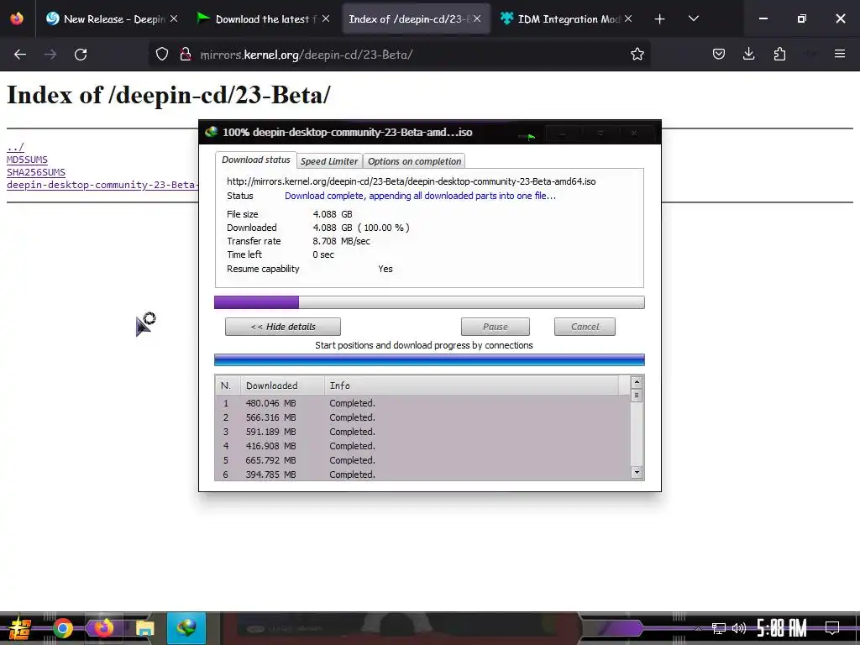Select connection row 6 with 394.785 MB
The height and width of the screenshot is (645, 860).
422,475
